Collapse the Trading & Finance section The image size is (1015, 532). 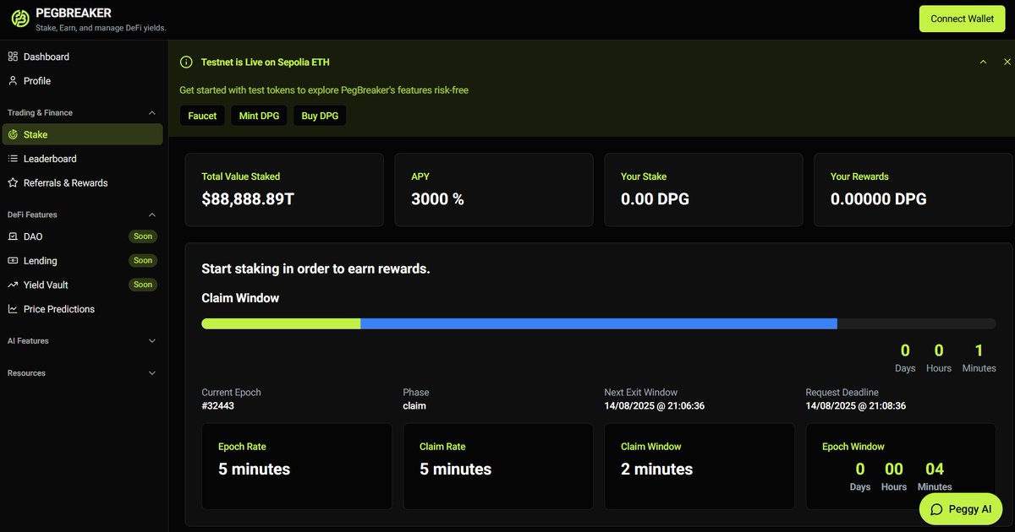coord(152,112)
